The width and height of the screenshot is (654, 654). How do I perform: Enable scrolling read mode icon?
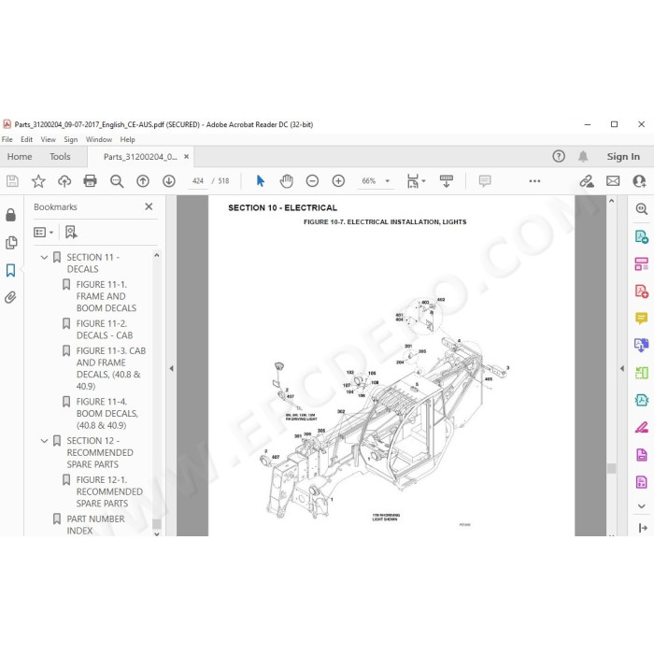tap(447, 181)
